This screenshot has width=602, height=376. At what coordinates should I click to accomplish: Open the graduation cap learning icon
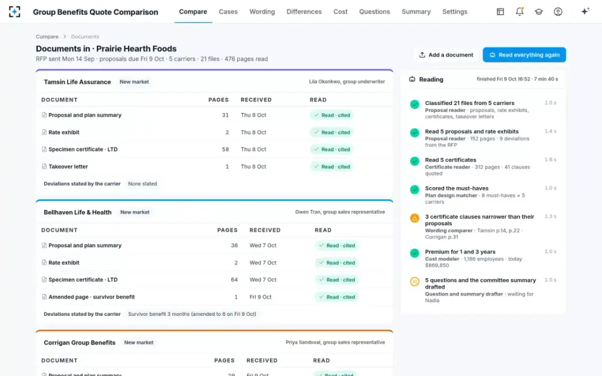[x=539, y=12]
